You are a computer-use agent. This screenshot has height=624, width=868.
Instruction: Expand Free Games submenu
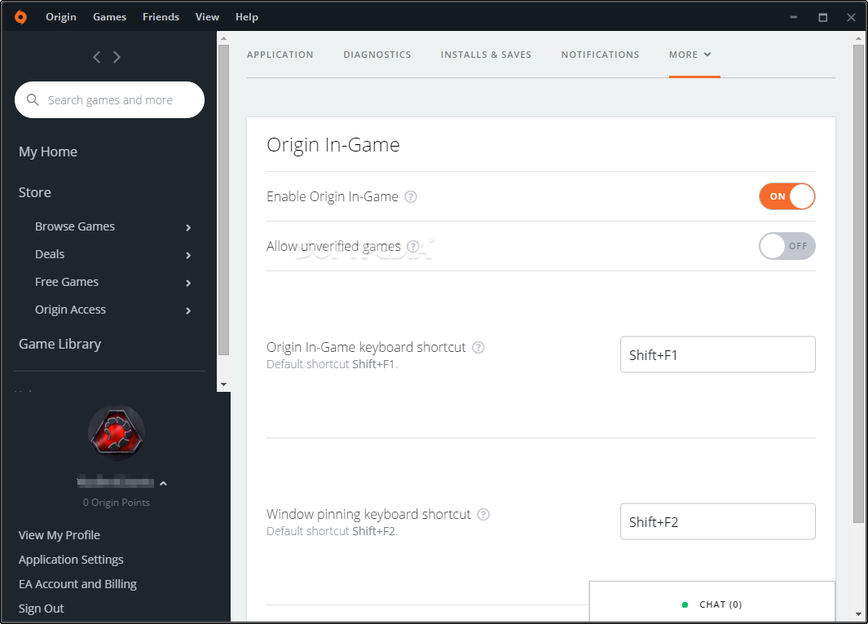click(188, 283)
